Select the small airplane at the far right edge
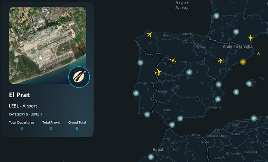This screenshot has width=268, height=162. [259, 54]
